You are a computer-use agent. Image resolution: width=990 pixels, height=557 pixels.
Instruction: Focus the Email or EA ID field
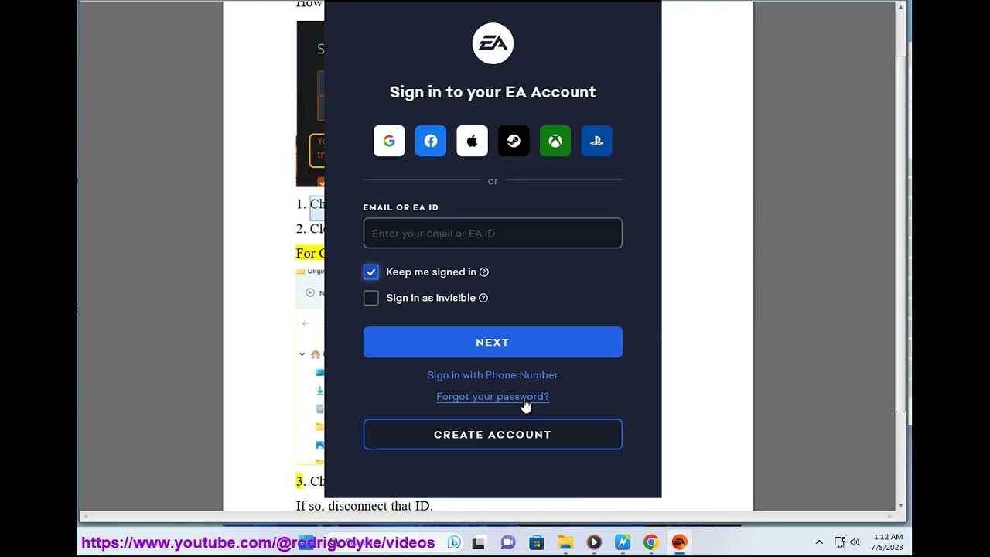click(x=493, y=233)
